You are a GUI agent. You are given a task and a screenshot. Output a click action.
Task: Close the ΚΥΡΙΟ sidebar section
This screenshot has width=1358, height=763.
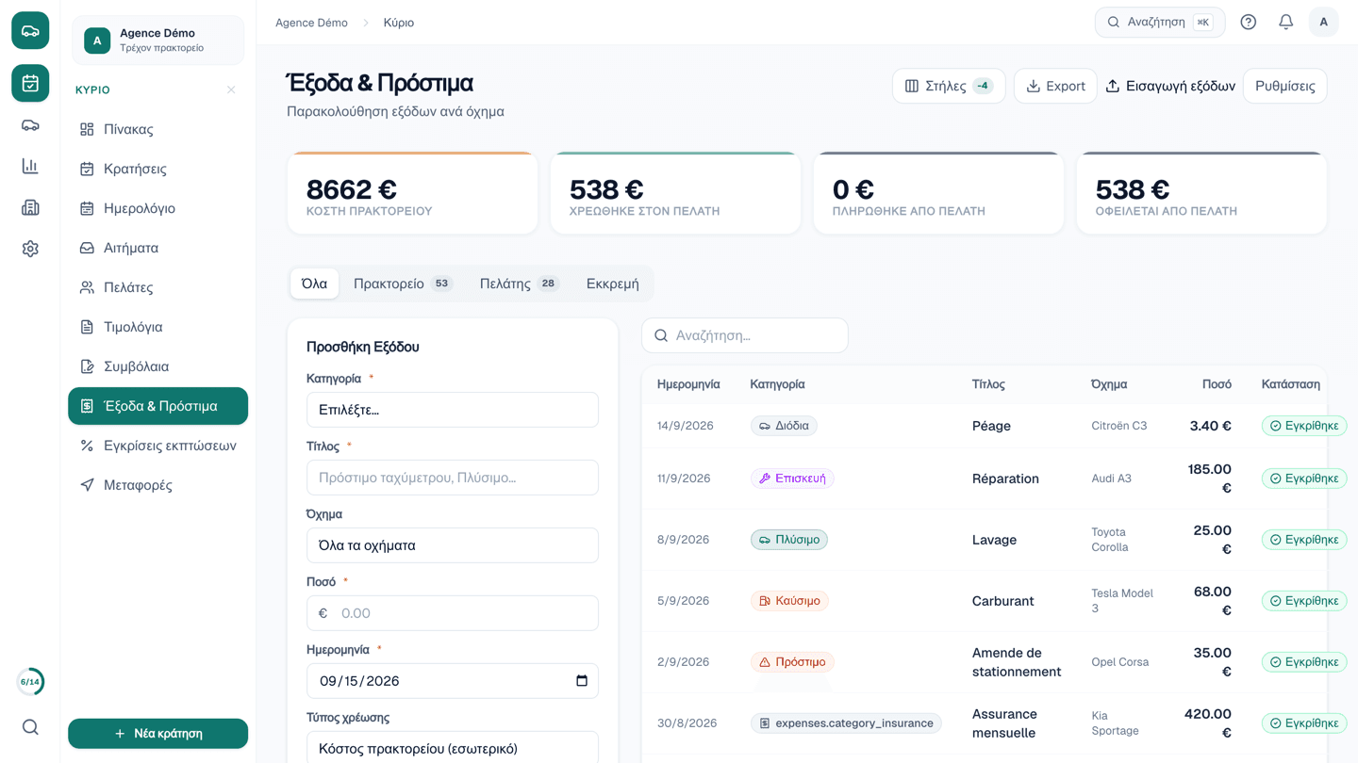click(x=231, y=89)
